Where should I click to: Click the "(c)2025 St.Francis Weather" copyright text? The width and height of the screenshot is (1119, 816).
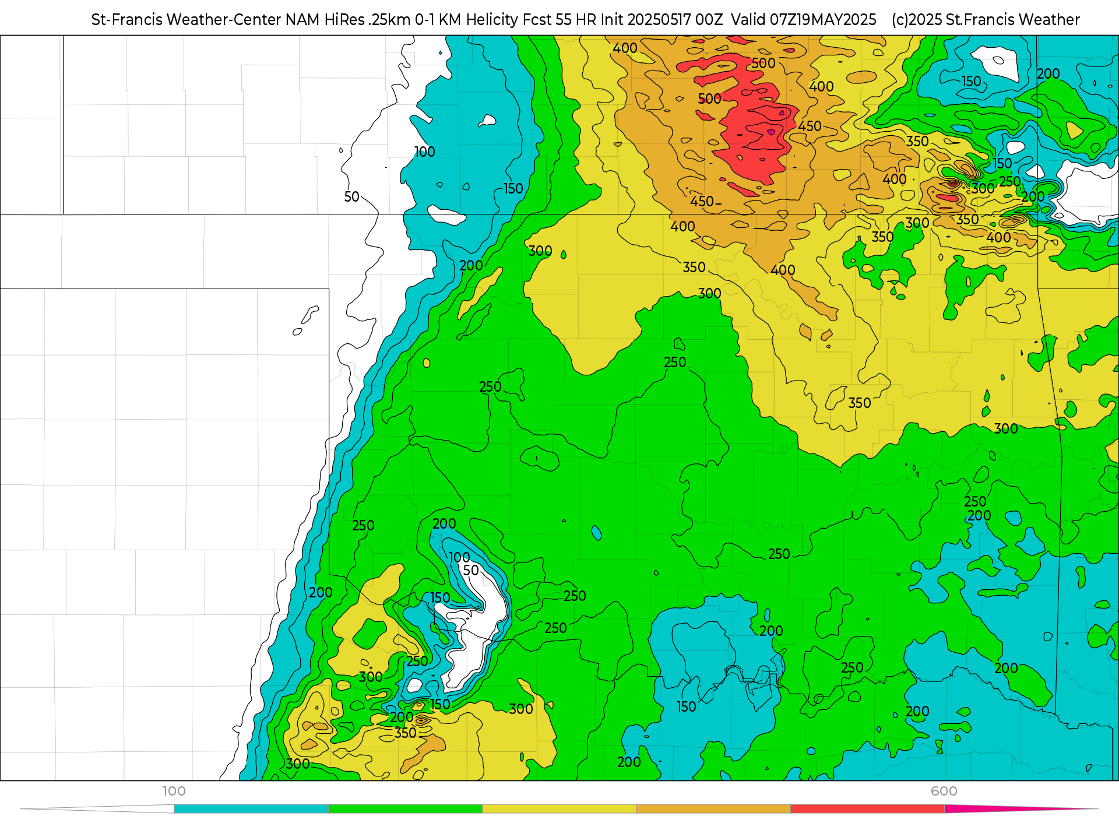tap(986, 20)
